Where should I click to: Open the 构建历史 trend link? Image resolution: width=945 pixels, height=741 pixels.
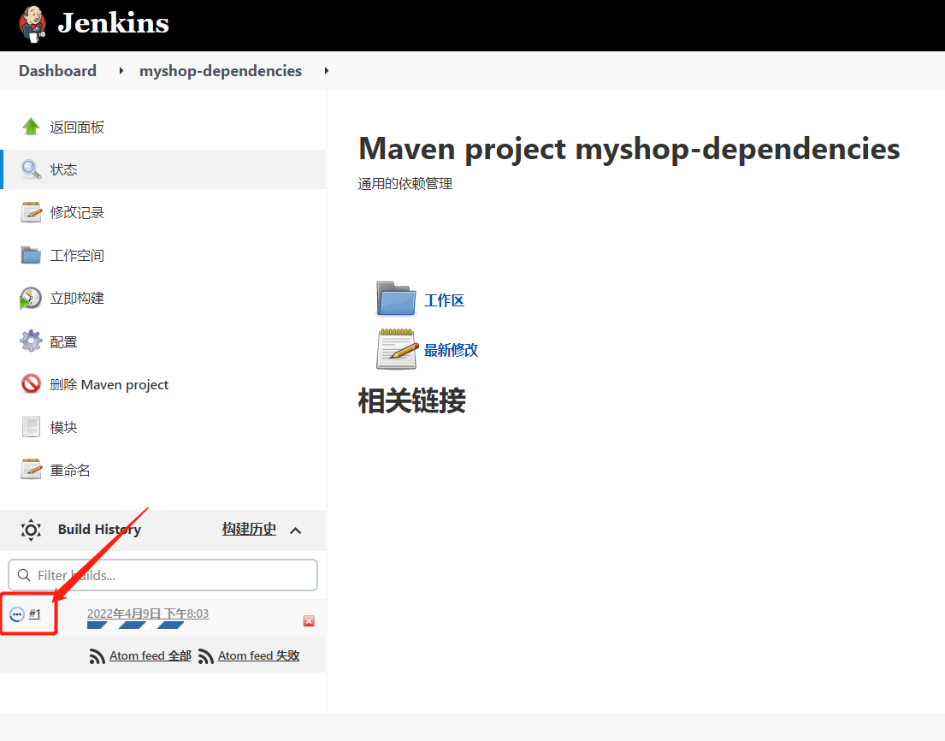(x=249, y=530)
